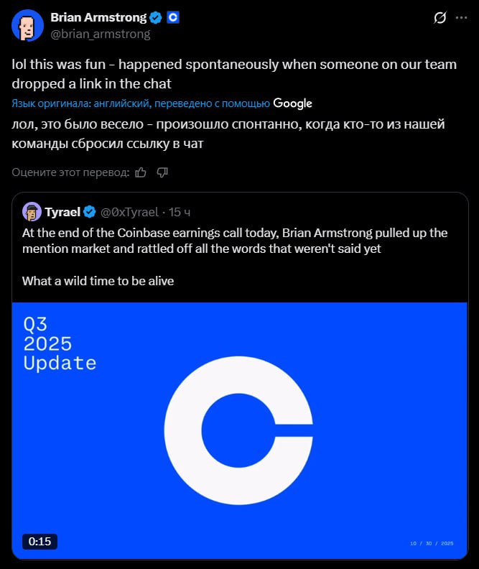Click the original language translation notice
Image resolution: width=479 pixels, height=569 pixels.
pyautogui.click(x=141, y=103)
